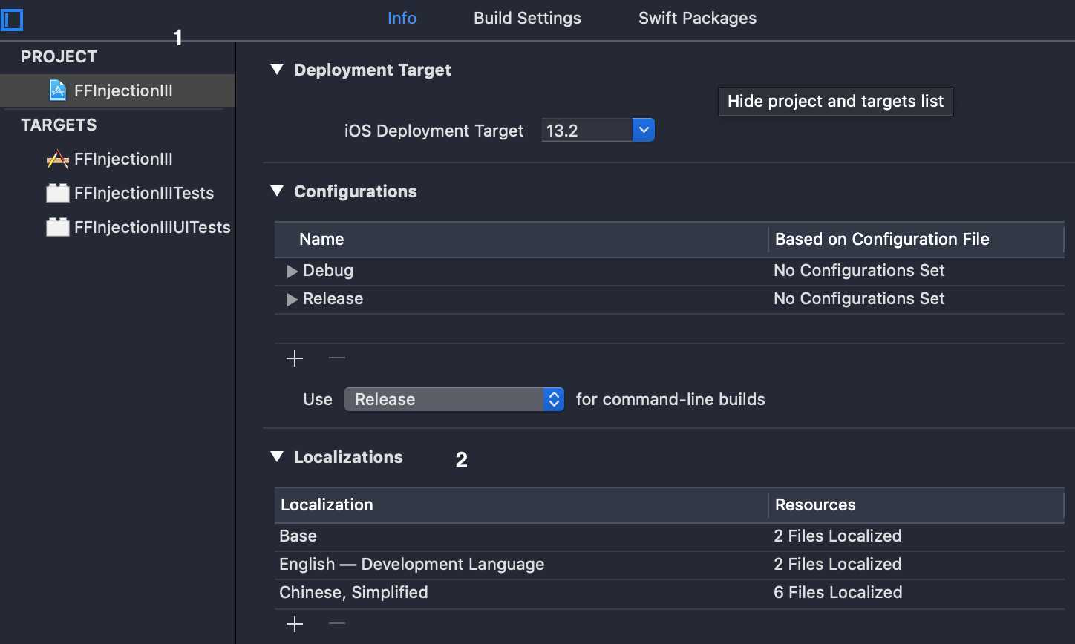1075x644 pixels.
Task: Open the Swift Packages tab
Action: pos(697,19)
